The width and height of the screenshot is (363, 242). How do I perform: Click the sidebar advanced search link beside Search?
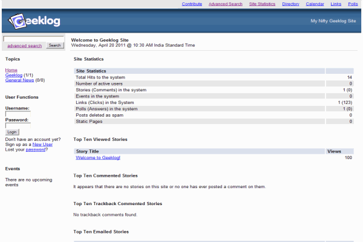point(25,45)
